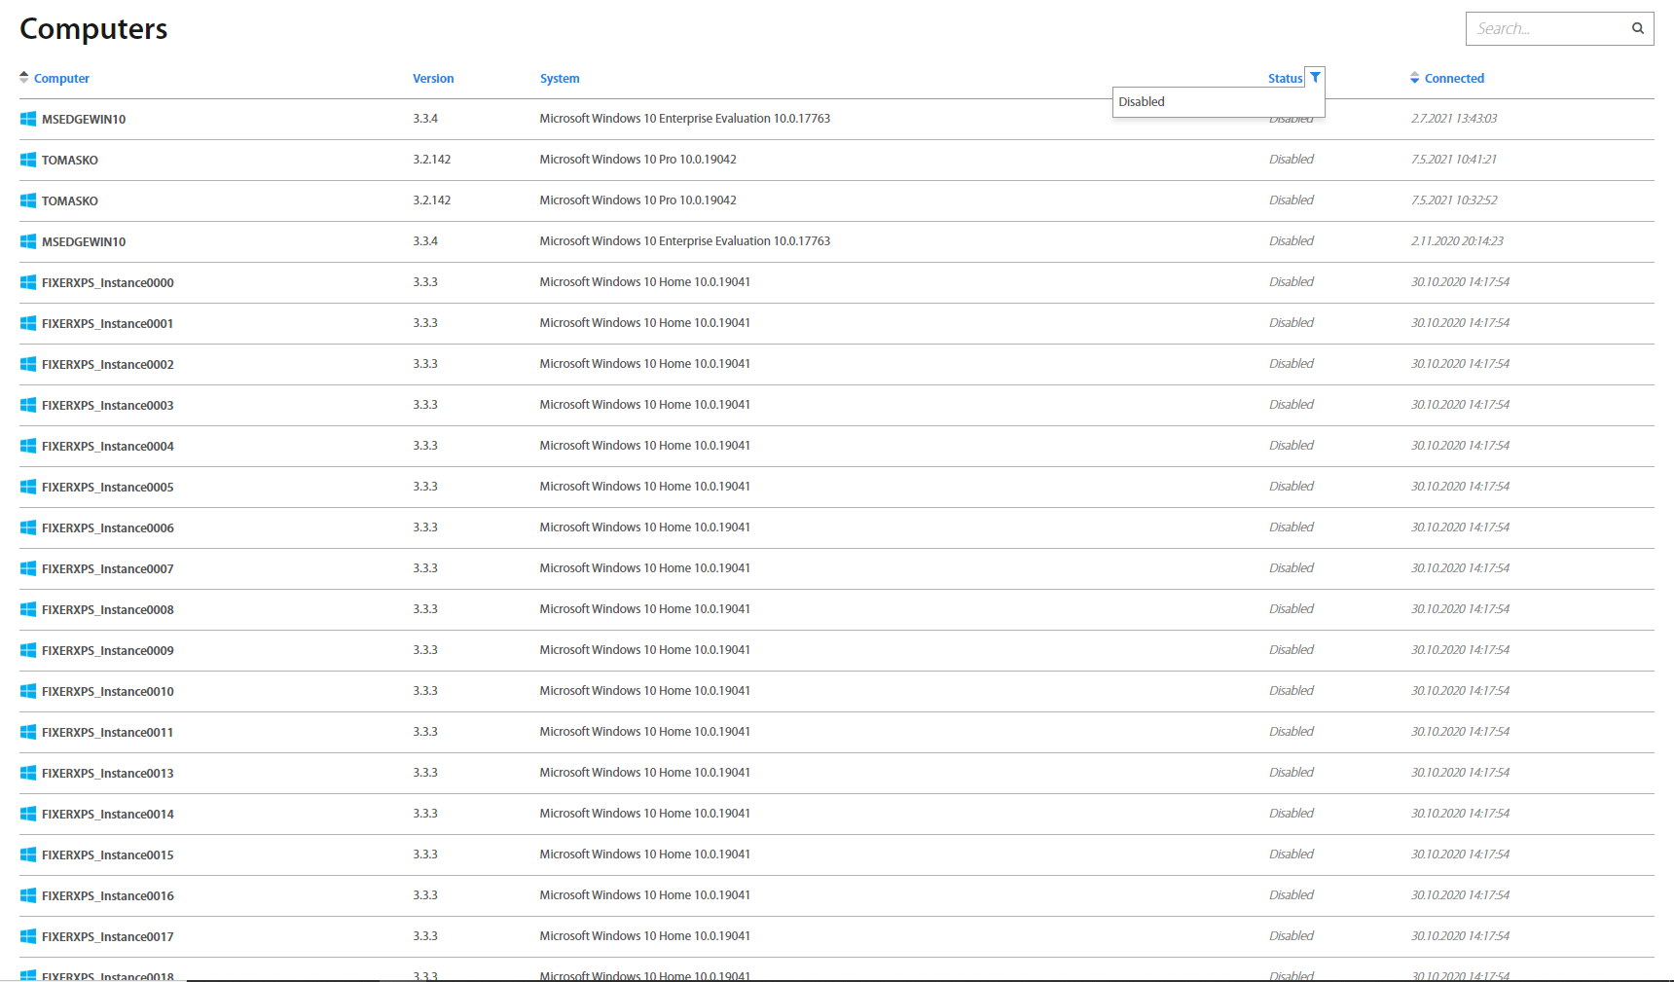Click Windows icon beside FIXERXPS_Instance0005
The height and width of the screenshot is (982, 1674).
pyautogui.click(x=28, y=487)
